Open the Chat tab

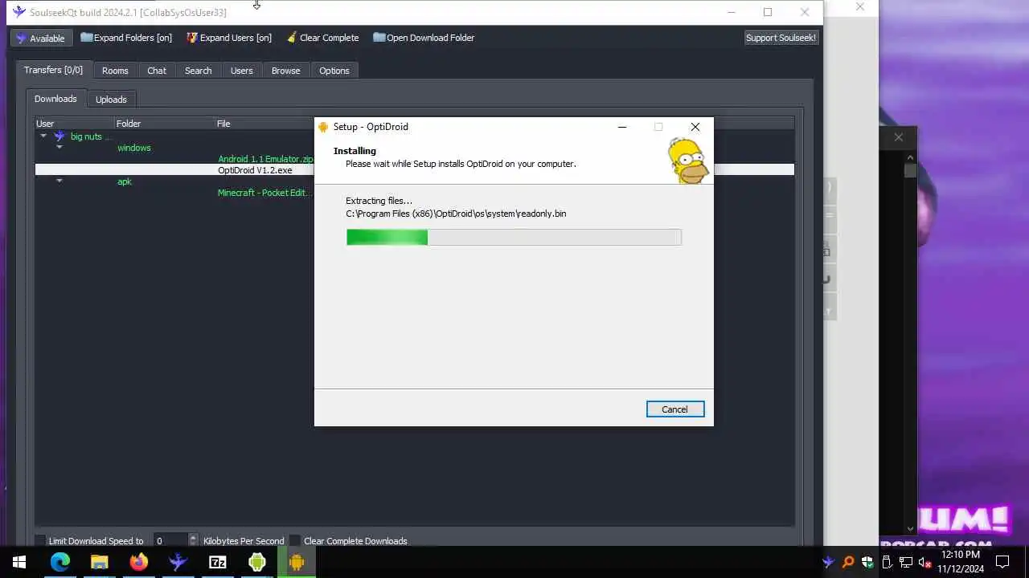(157, 71)
